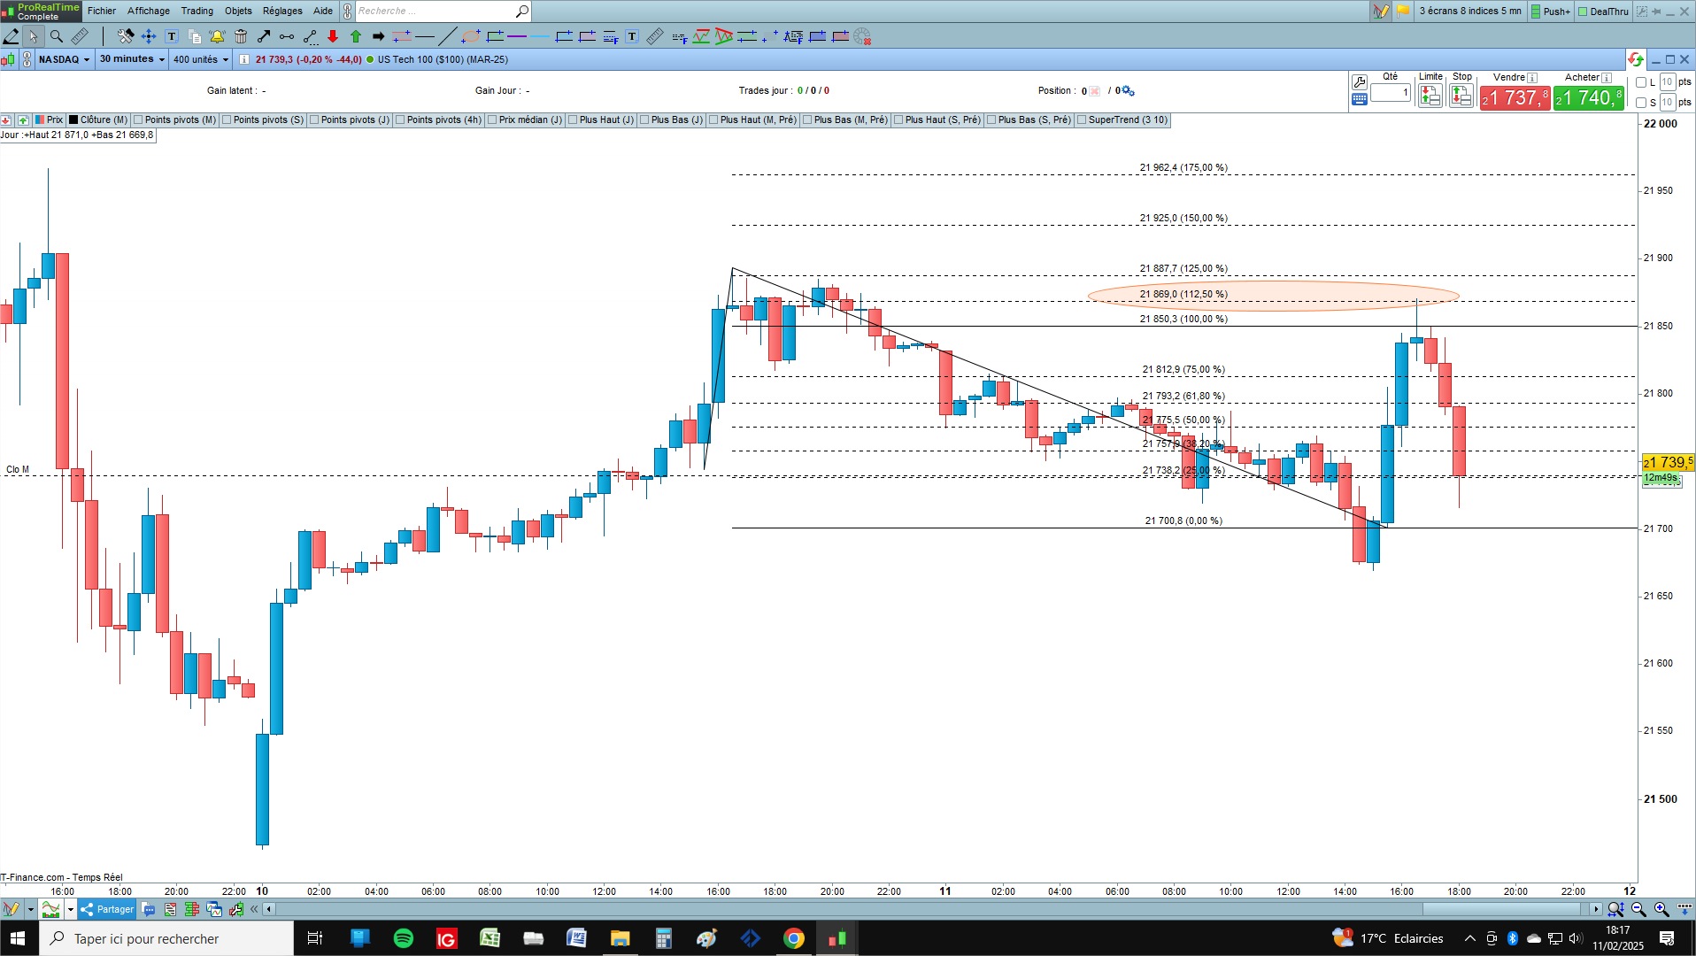Image resolution: width=1696 pixels, height=956 pixels.
Task: Toggle the Points pivots (M) checkbox
Action: click(138, 120)
